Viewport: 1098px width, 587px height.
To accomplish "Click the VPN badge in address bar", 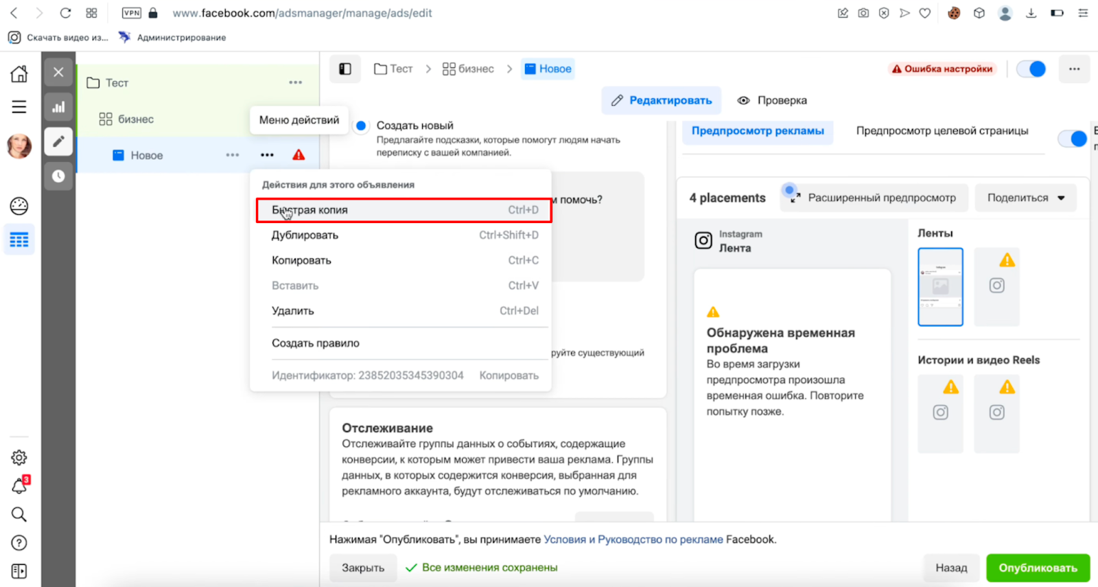I will [x=132, y=13].
